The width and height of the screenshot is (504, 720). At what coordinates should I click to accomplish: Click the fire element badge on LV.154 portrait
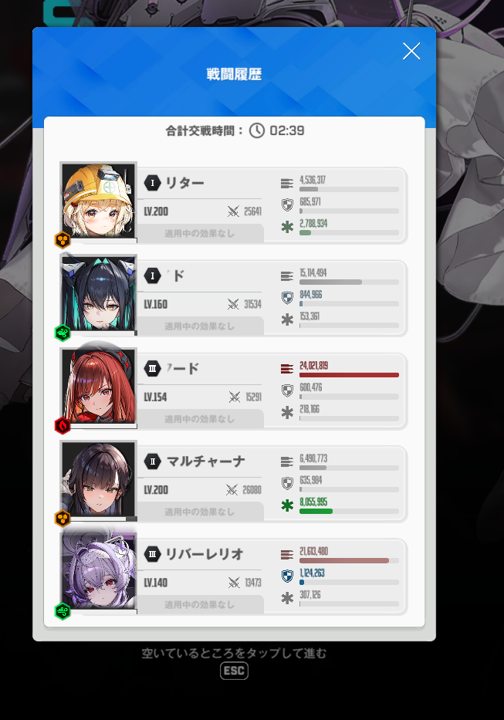(x=63, y=426)
